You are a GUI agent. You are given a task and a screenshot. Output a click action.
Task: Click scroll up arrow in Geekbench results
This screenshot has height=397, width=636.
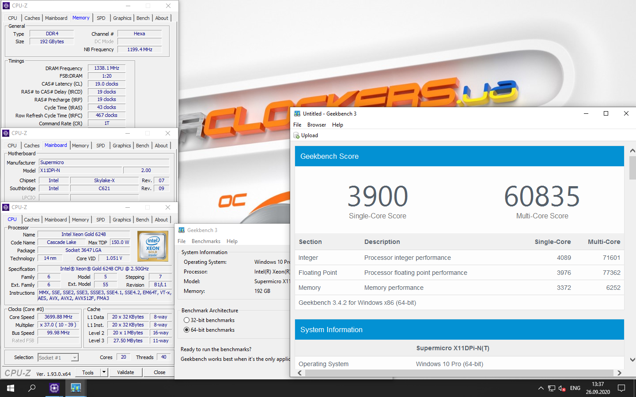(x=632, y=151)
